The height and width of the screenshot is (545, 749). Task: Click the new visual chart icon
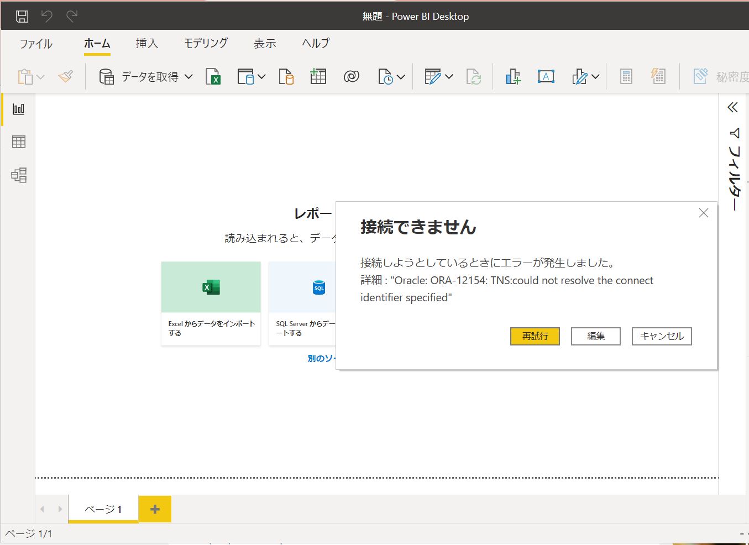click(x=513, y=77)
